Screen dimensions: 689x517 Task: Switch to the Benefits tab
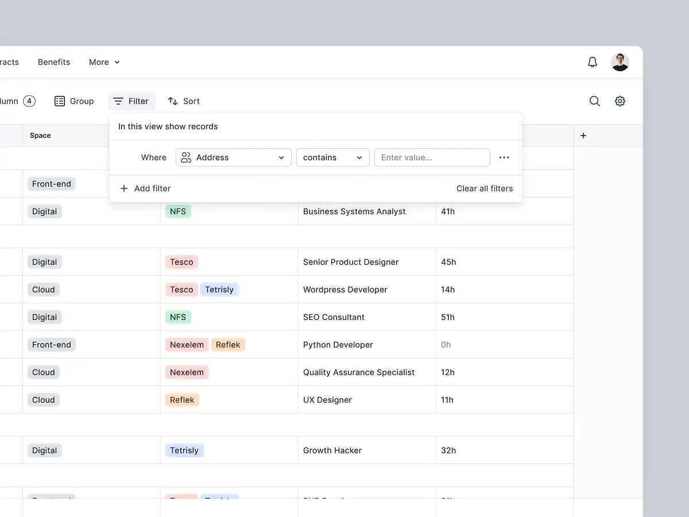click(54, 62)
